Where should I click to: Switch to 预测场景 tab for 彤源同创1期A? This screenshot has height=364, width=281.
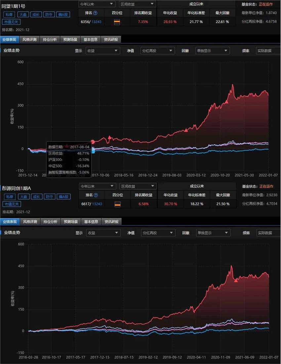point(71,222)
